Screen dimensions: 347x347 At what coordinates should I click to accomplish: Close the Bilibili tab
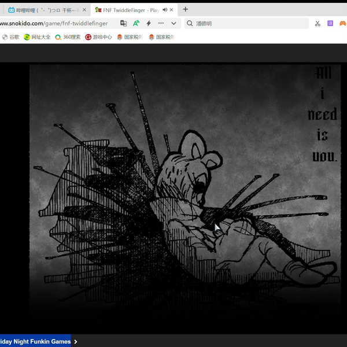(x=84, y=10)
